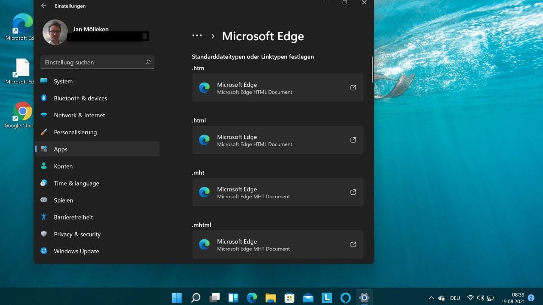Click the magnifier icon in the search box

tap(148, 62)
